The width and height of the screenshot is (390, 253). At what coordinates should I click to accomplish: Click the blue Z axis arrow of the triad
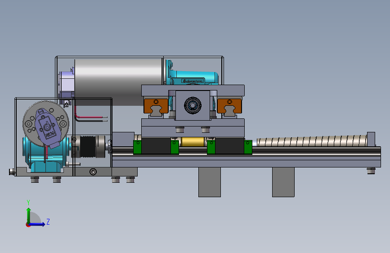point(37,224)
